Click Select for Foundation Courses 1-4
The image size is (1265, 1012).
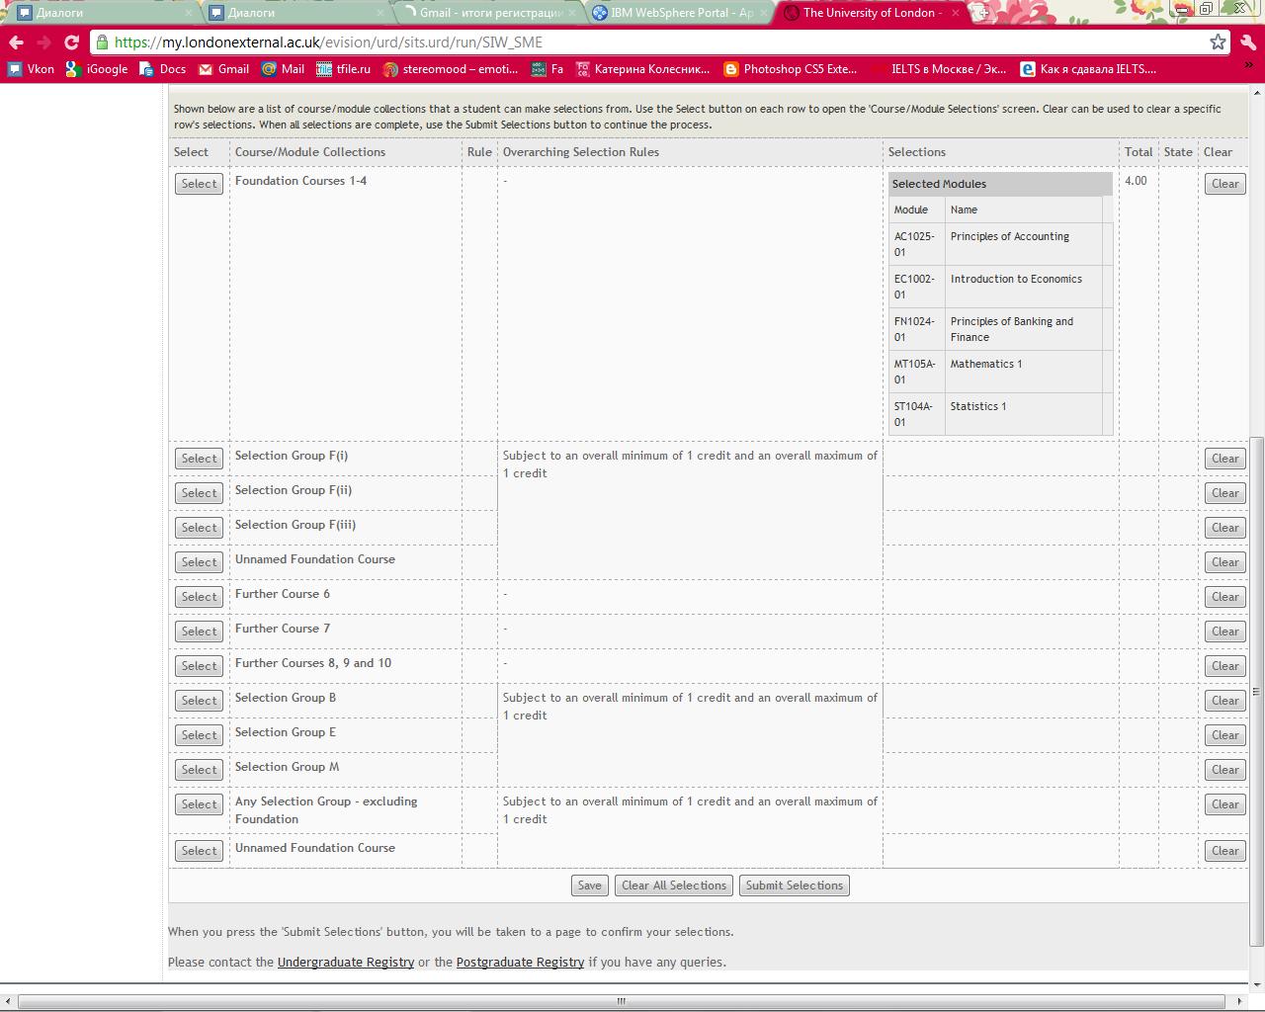pos(199,184)
